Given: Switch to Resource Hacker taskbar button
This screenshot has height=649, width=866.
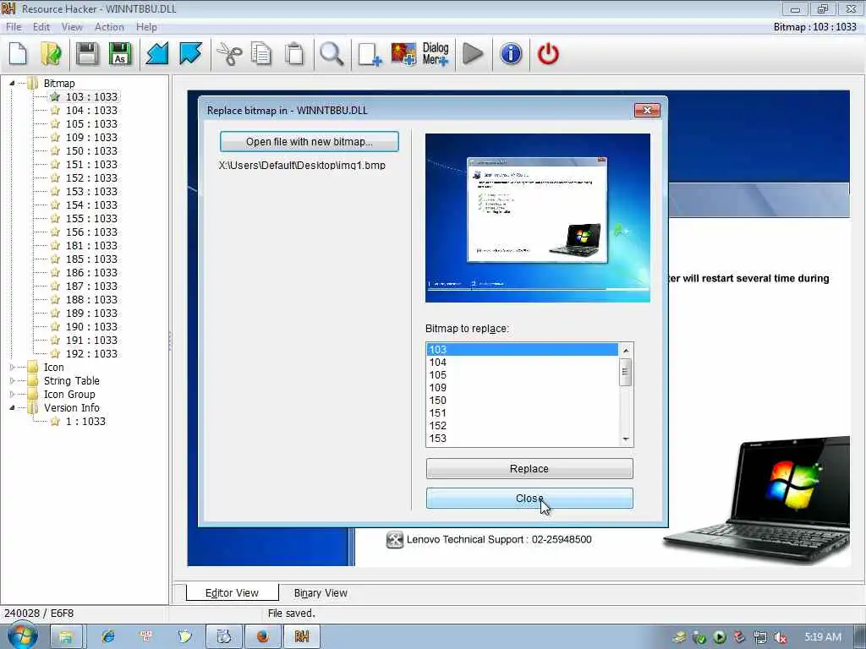Looking at the screenshot, I should tap(302, 636).
